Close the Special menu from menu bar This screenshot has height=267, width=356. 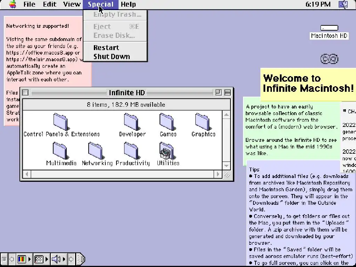pos(100,4)
